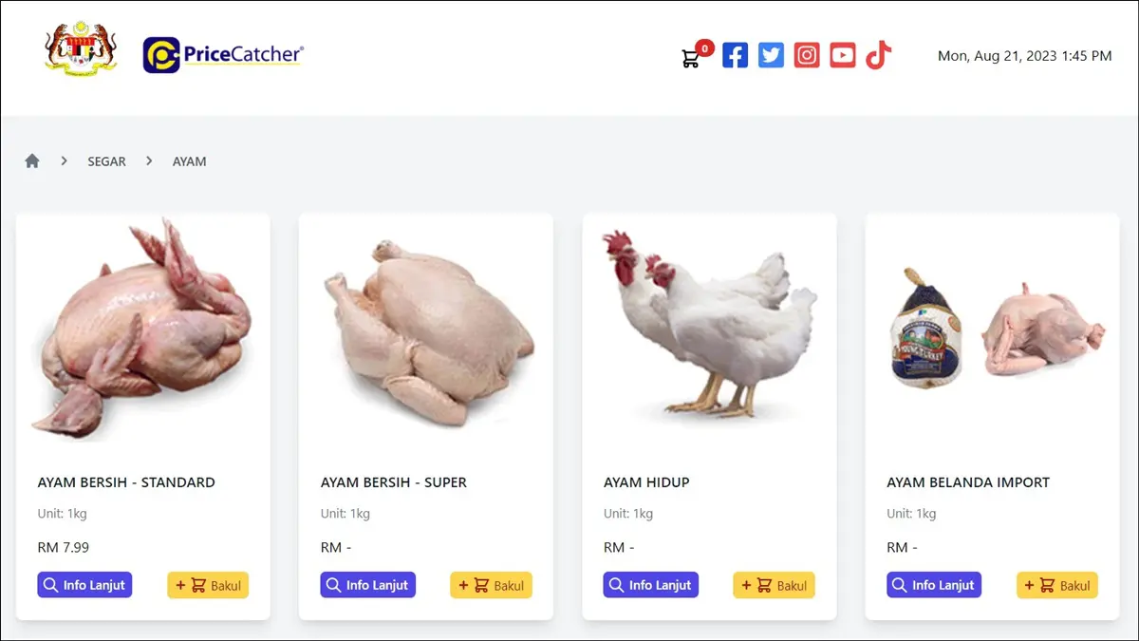This screenshot has height=641, width=1139.
Task: Select the AYAM breadcrumb
Action: [x=189, y=161]
